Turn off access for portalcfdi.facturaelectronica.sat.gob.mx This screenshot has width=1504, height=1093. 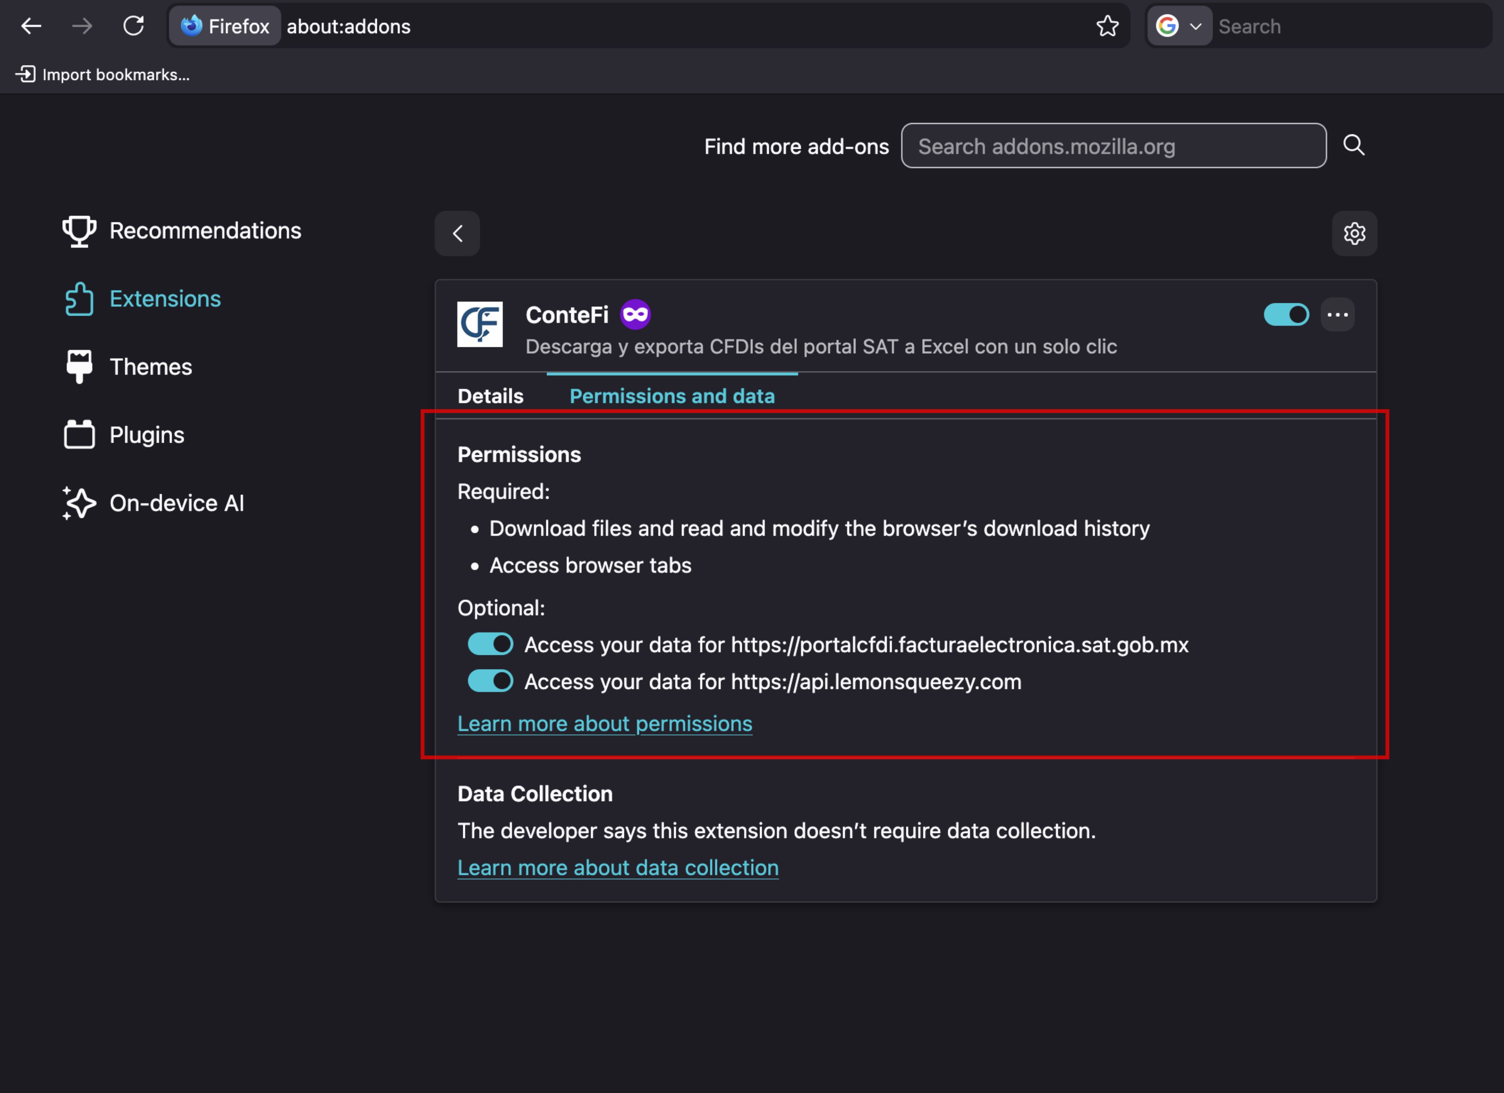click(490, 644)
